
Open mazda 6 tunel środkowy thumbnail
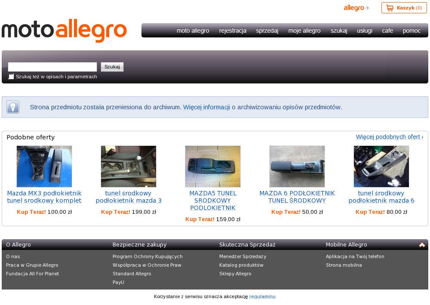381,166
